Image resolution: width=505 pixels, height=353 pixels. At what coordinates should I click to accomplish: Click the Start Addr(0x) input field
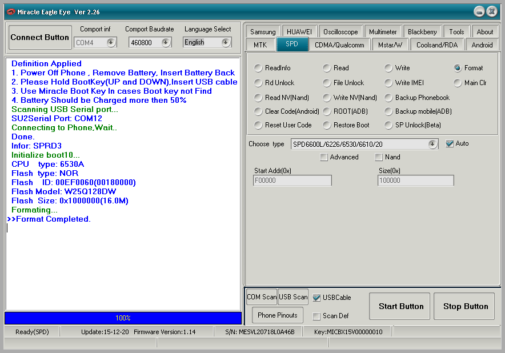292,180
